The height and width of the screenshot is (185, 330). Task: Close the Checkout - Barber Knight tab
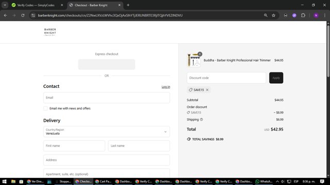pyautogui.click(x=119, y=5)
